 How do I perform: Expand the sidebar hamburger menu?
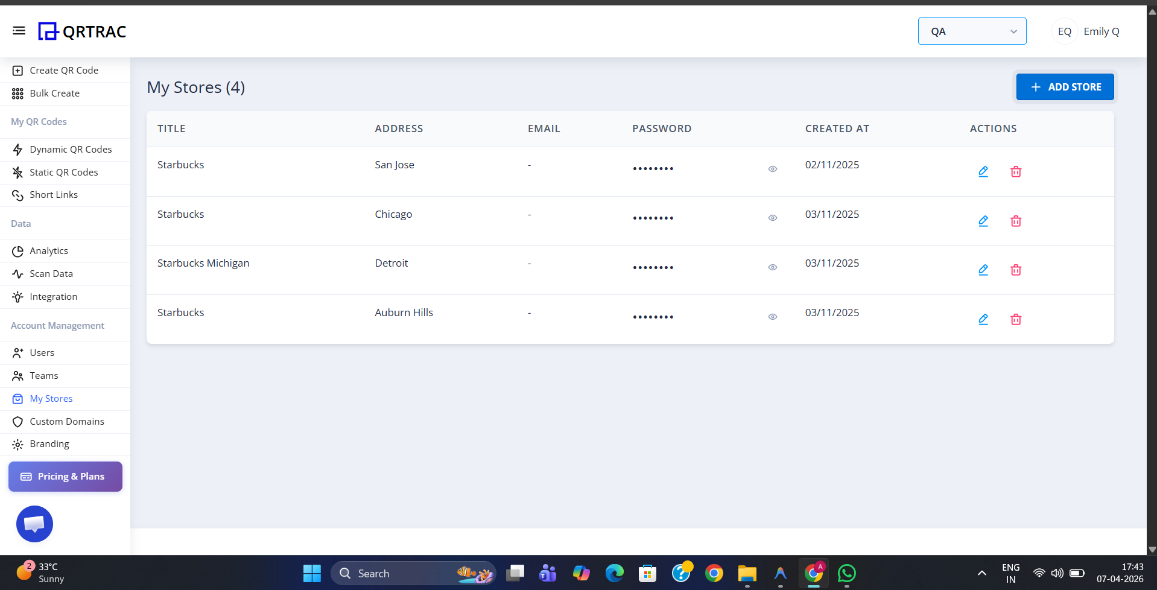[19, 30]
